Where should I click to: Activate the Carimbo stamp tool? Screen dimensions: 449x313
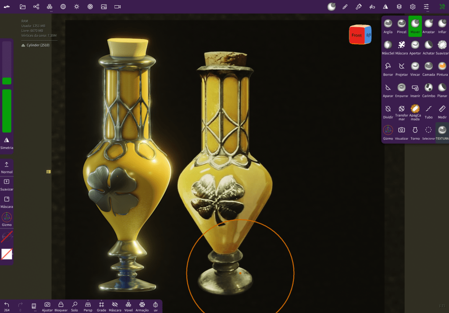(x=428, y=90)
